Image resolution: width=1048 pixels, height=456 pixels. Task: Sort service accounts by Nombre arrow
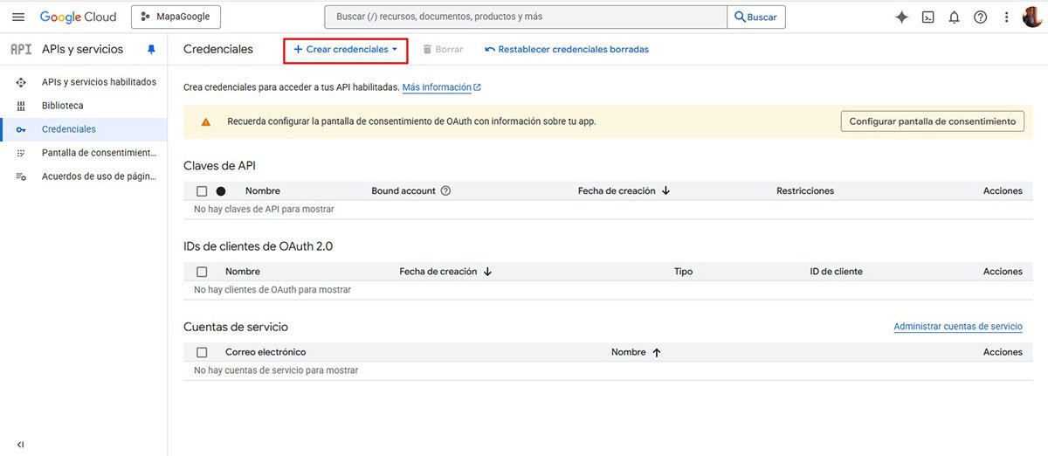click(657, 352)
